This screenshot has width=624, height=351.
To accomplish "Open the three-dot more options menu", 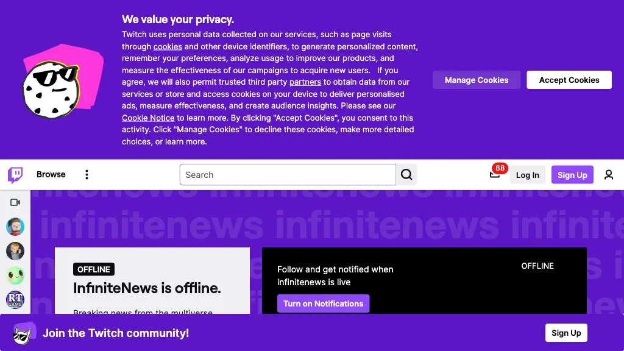I will 87,175.
